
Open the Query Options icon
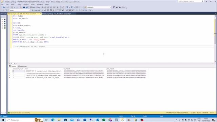pyautogui.click(x=51, y=11)
